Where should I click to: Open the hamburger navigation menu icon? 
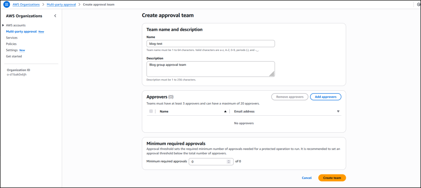7,5
